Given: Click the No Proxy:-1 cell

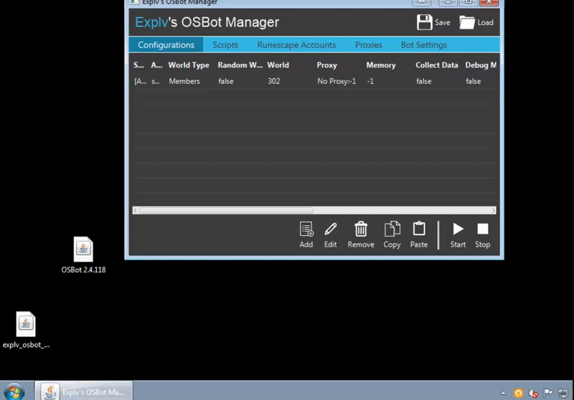Looking at the screenshot, I should (337, 81).
